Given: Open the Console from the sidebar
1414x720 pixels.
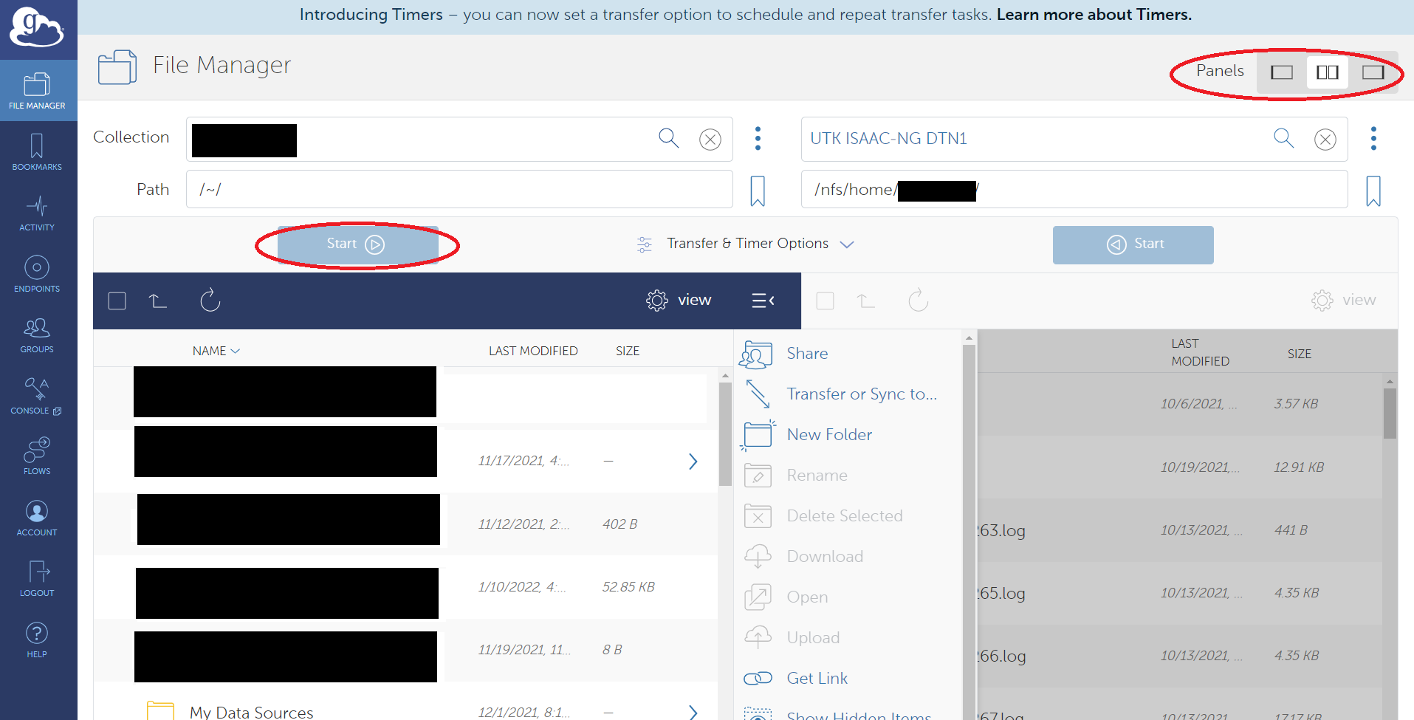Looking at the screenshot, I should (36, 397).
